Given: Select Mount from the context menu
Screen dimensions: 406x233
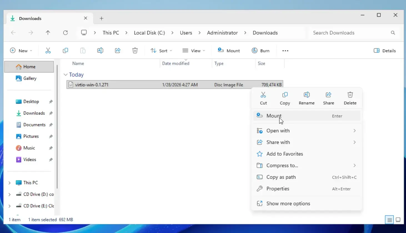Looking at the screenshot, I should (x=274, y=116).
